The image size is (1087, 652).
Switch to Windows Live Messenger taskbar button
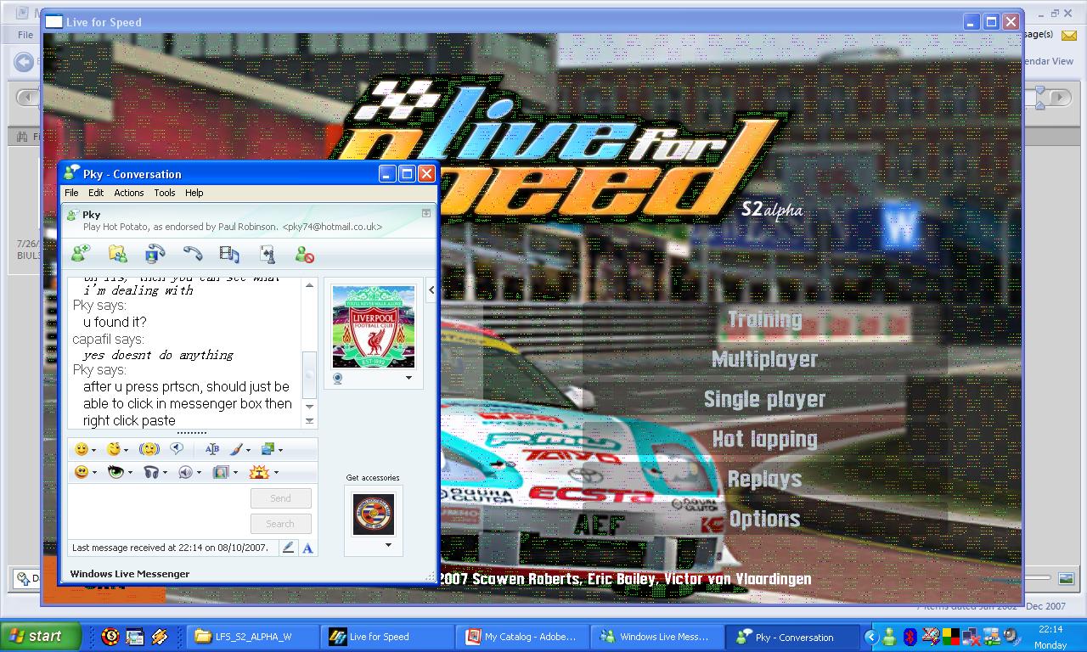point(659,637)
